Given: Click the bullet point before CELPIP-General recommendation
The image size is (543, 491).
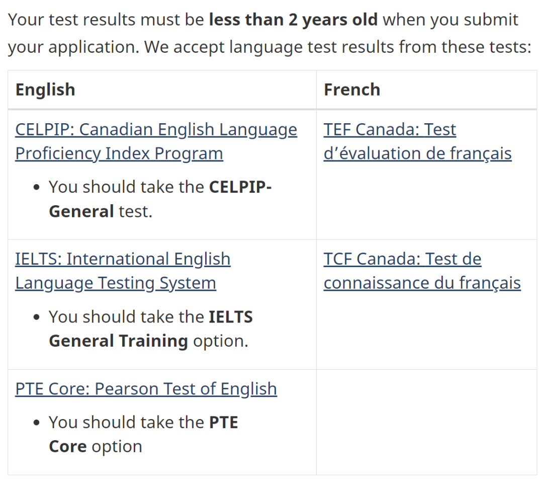Looking at the screenshot, I should pyautogui.click(x=36, y=188).
